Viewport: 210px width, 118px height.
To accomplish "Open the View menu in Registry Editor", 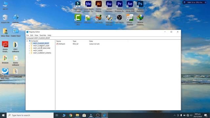I will (36, 35).
